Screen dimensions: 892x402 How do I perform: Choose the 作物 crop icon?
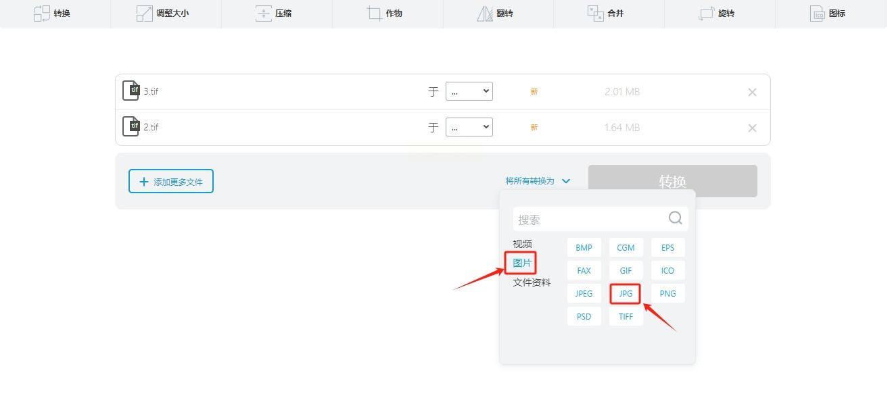tap(374, 13)
